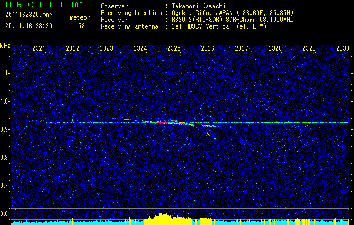Click the 2326 time axis marker
This screenshot has height=225, width=354.
tap(208, 48)
